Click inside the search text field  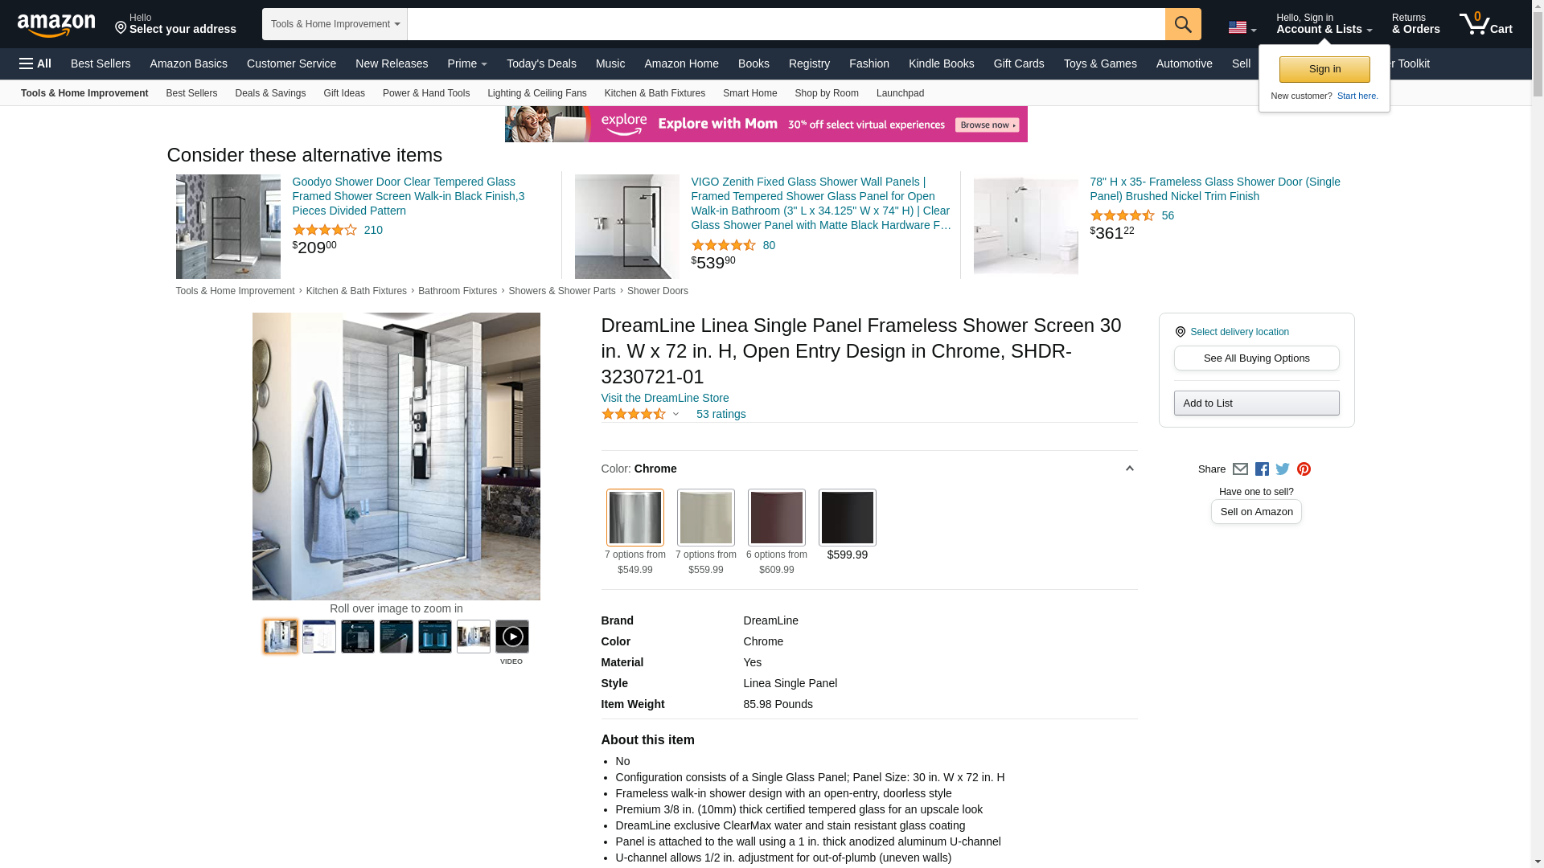[x=786, y=24]
